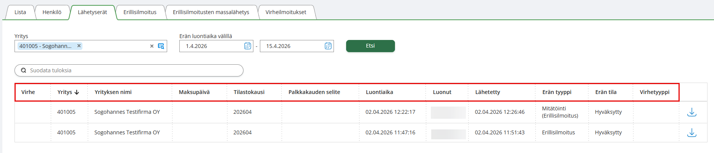Open the Virheilmoitukset tab
The image size is (714, 153).
[286, 12]
